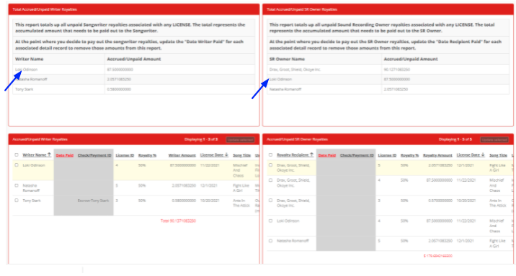Click License Date descending arrow in SR Owner table
The height and width of the screenshot is (276, 516).
[483, 155]
